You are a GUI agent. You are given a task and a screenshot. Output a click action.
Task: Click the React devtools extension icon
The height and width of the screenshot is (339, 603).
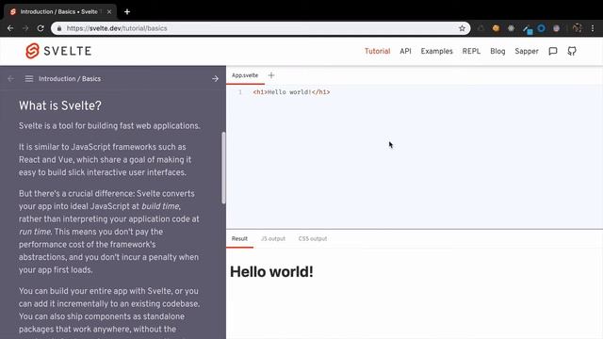tap(511, 28)
